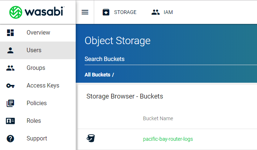Image resolution: width=257 pixels, height=150 pixels.
Task: Click the Overview dashboard icon
Action: (x=10, y=33)
